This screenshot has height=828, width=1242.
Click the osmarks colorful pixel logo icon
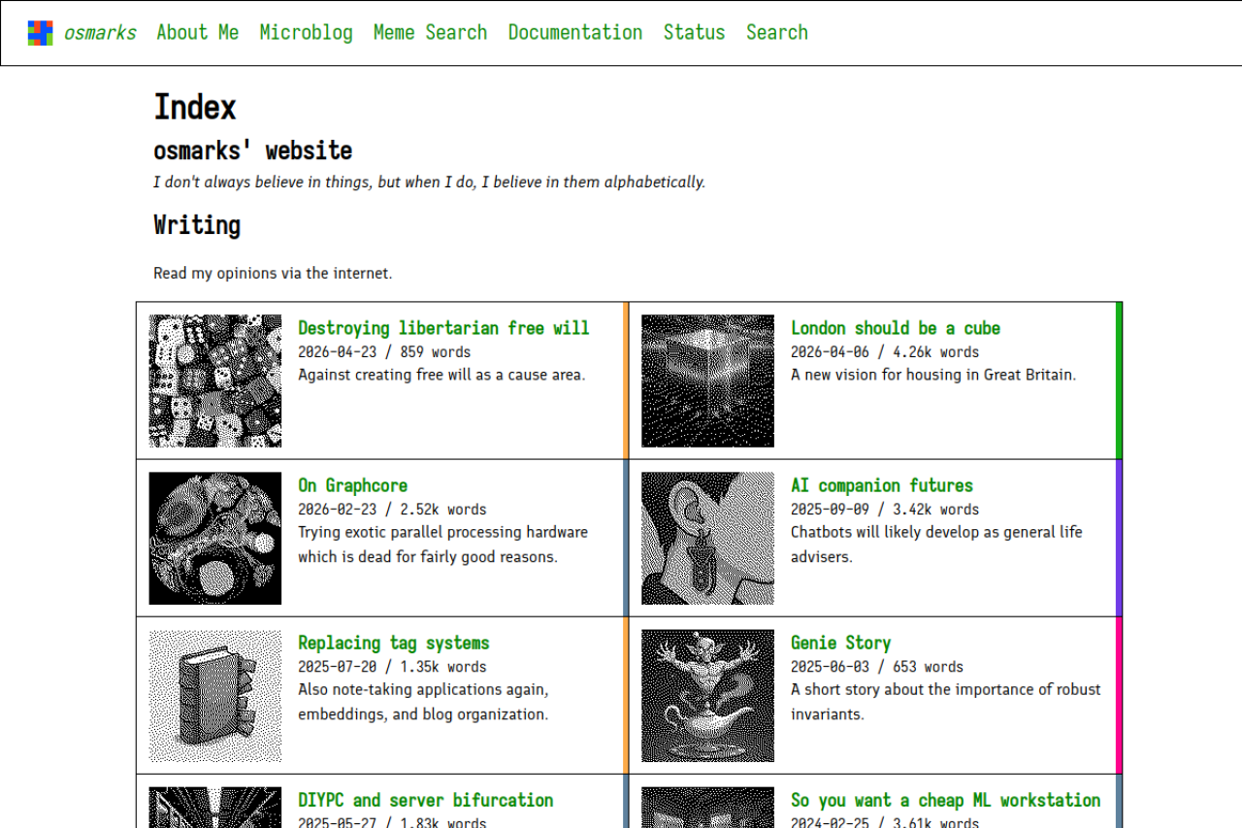[x=41, y=33]
